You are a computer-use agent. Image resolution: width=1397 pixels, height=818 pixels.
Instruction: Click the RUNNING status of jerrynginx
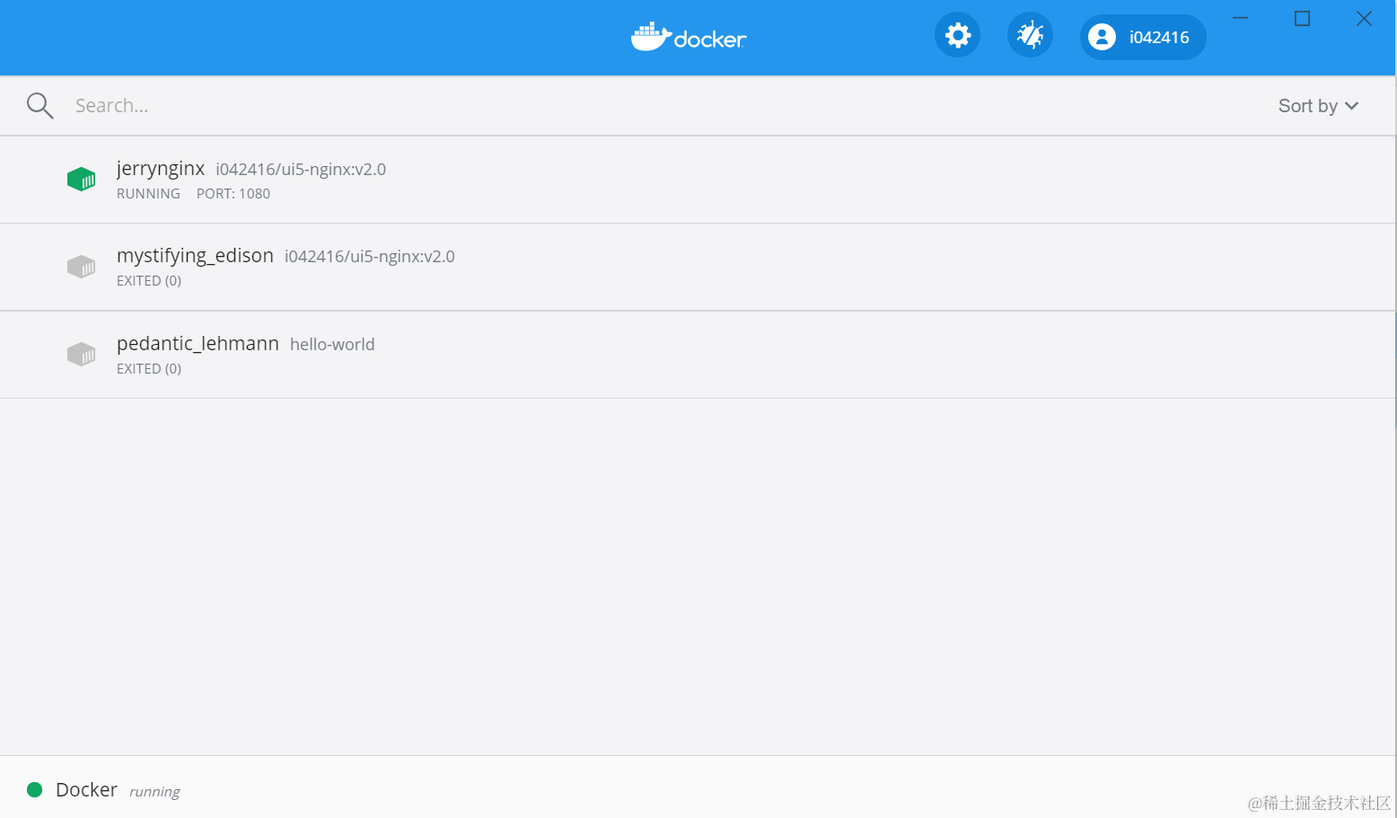click(x=148, y=194)
